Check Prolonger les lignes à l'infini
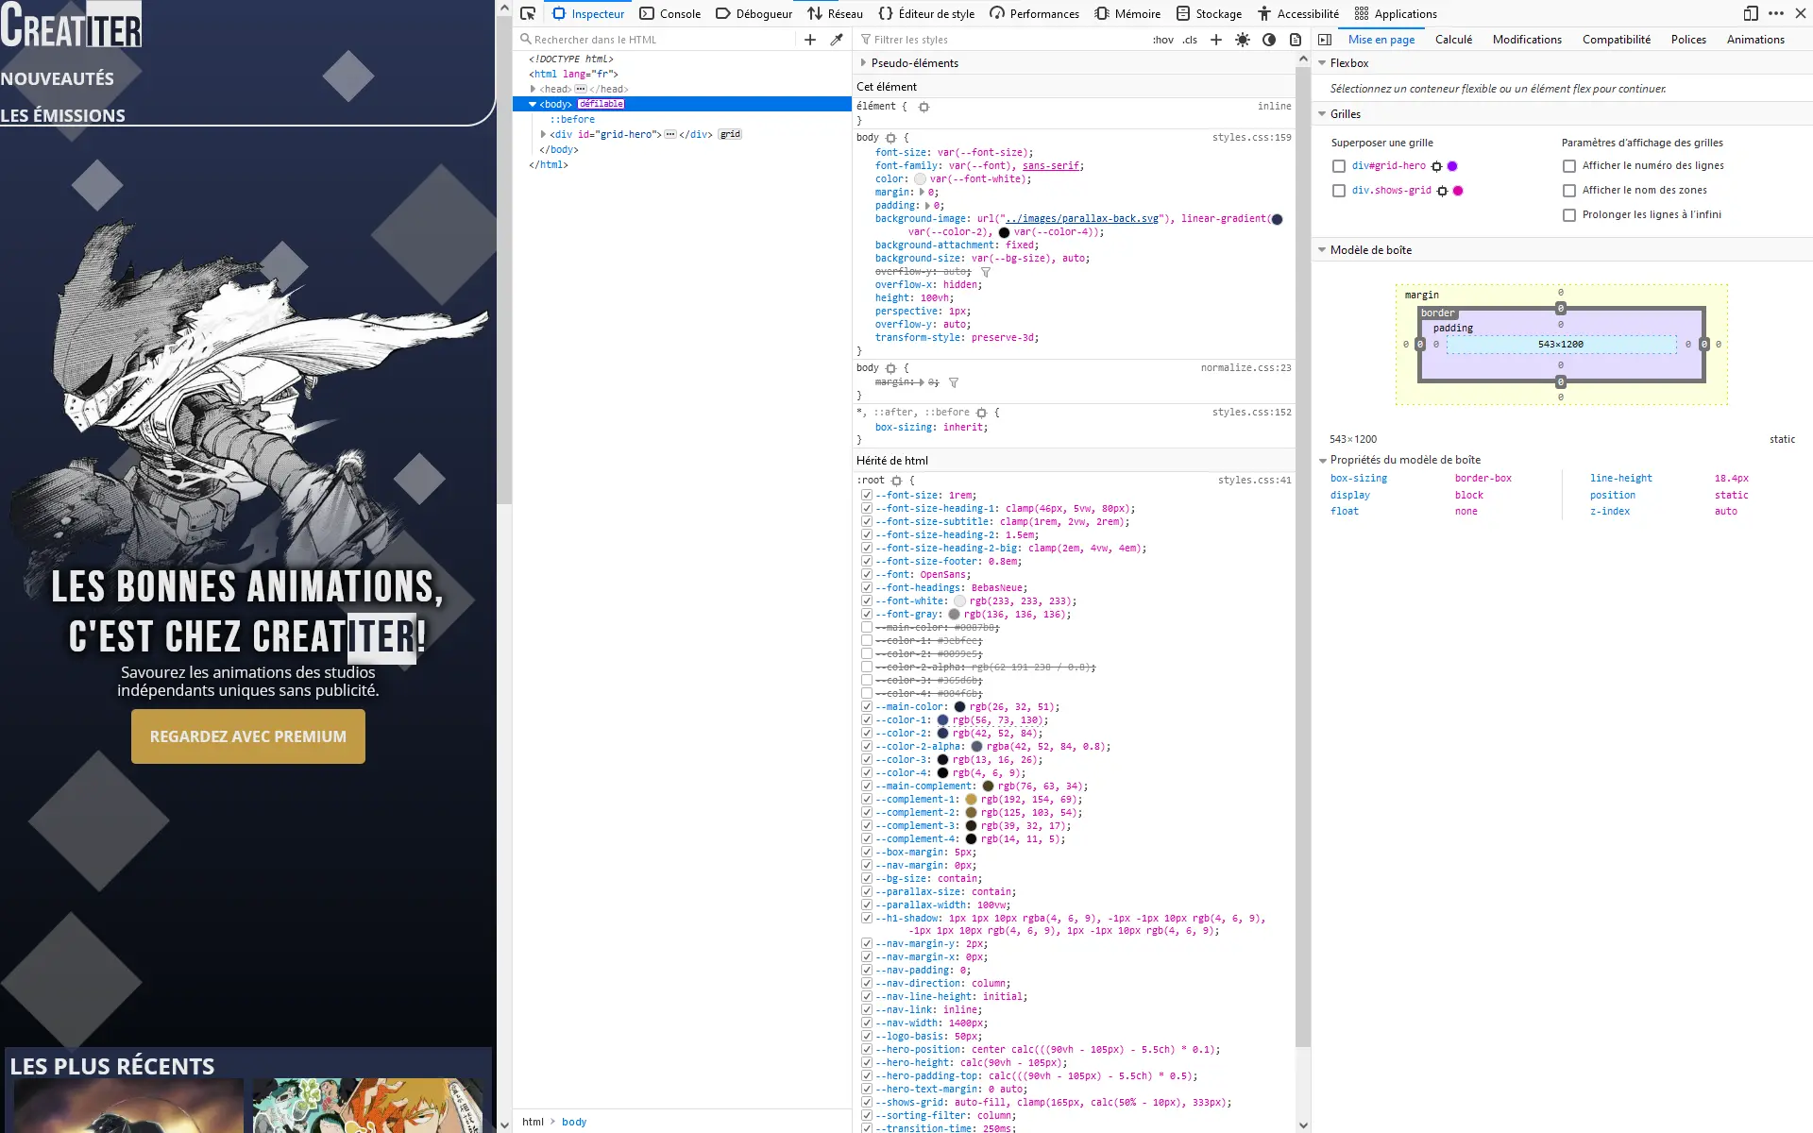This screenshot has height=1133, width=1813. 1569,215
